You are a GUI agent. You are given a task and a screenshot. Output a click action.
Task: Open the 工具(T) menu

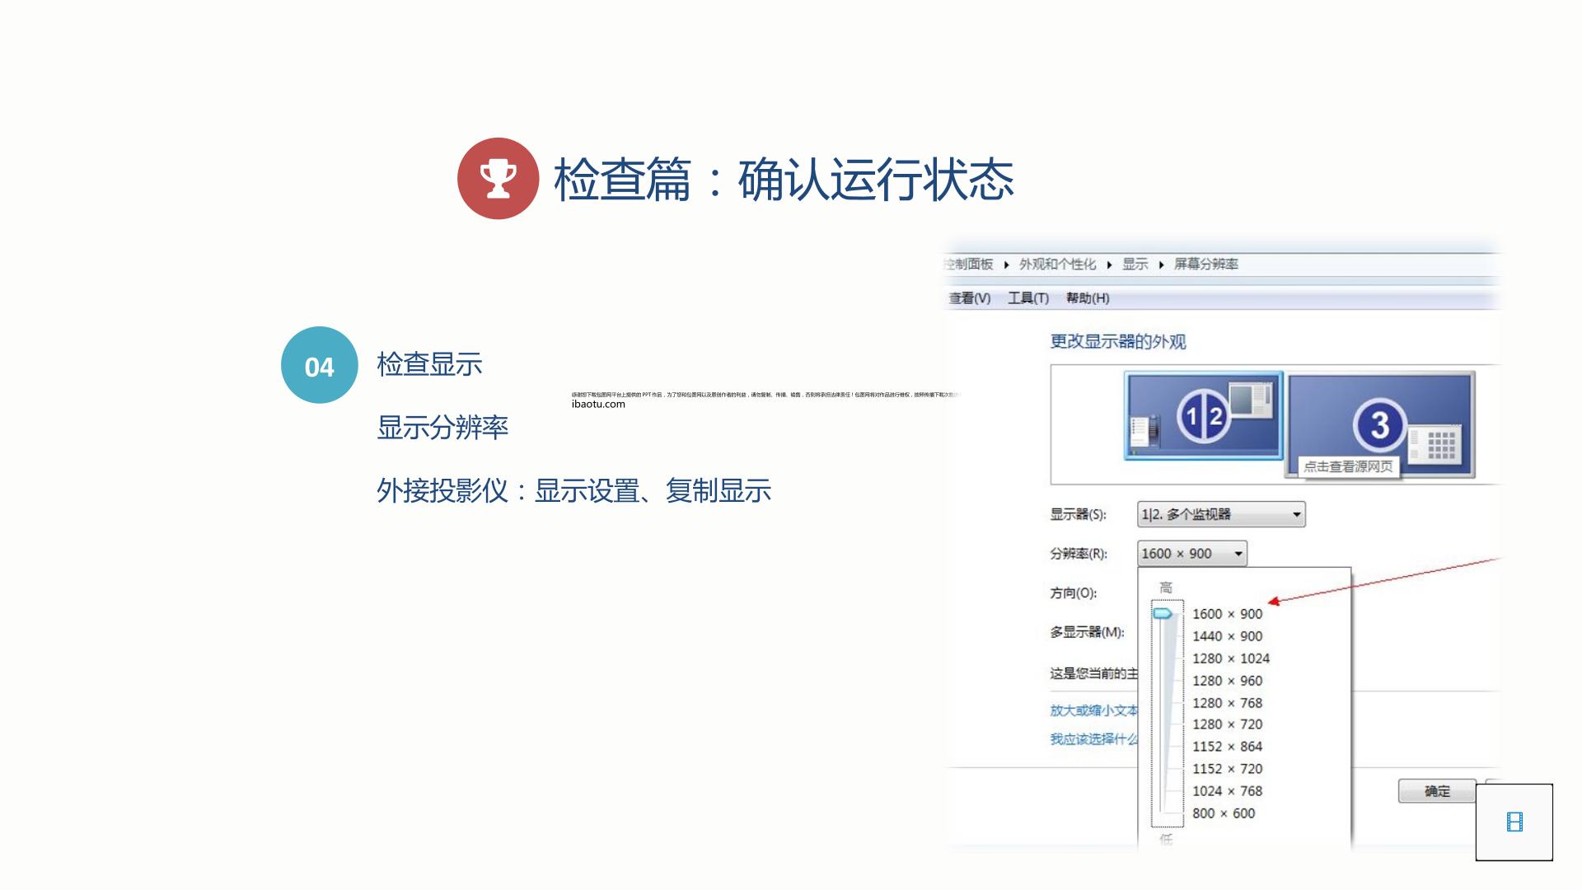1028,298
